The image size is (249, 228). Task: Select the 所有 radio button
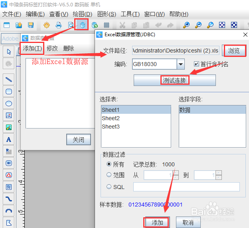[x=109, y=164]
